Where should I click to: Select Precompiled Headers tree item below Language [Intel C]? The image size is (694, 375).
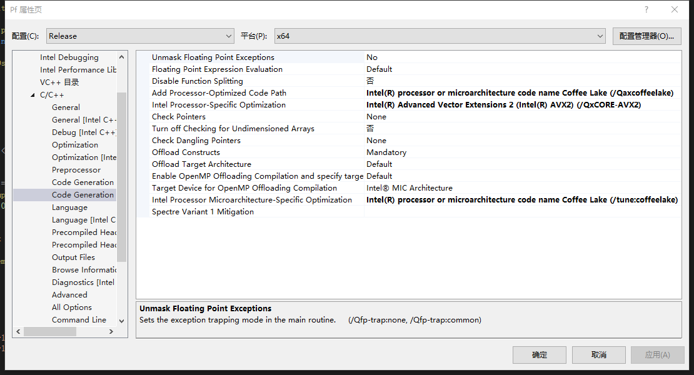84,232
